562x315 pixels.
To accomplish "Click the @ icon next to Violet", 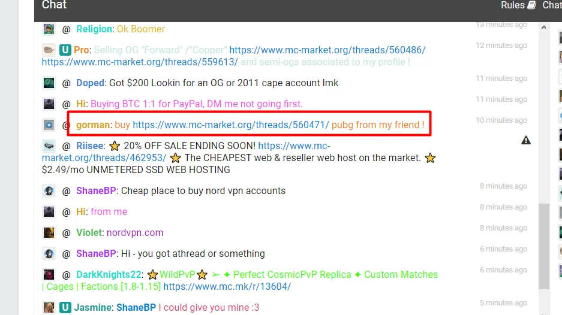I will (x=67, y=233).
